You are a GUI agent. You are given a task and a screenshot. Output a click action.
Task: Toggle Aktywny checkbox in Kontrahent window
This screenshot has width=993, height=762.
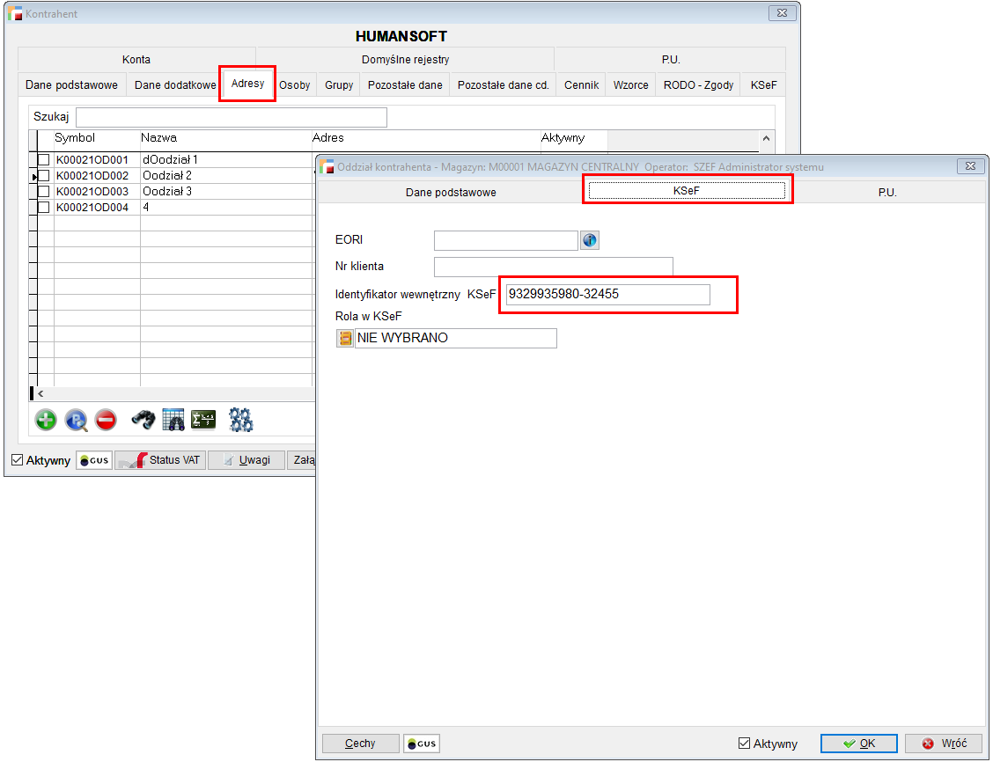pyautogui.click(x=18, y=460)
